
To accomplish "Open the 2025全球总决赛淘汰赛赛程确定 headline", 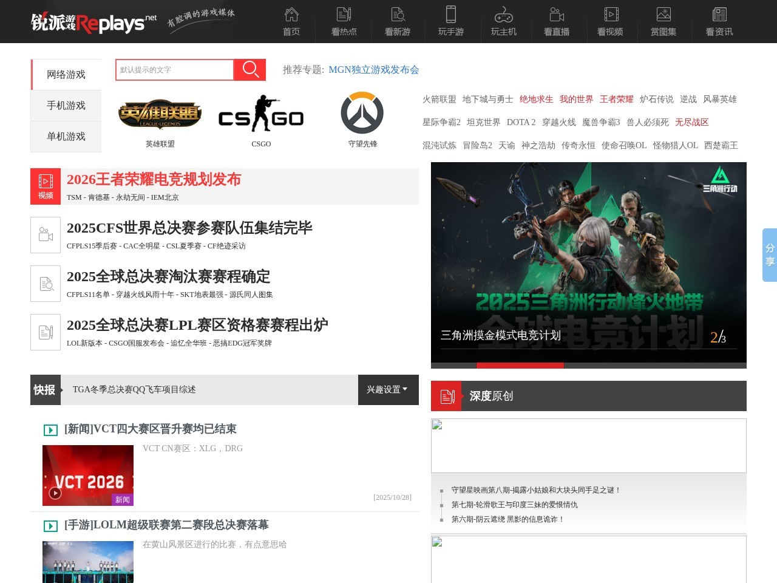I will (168, 276).
